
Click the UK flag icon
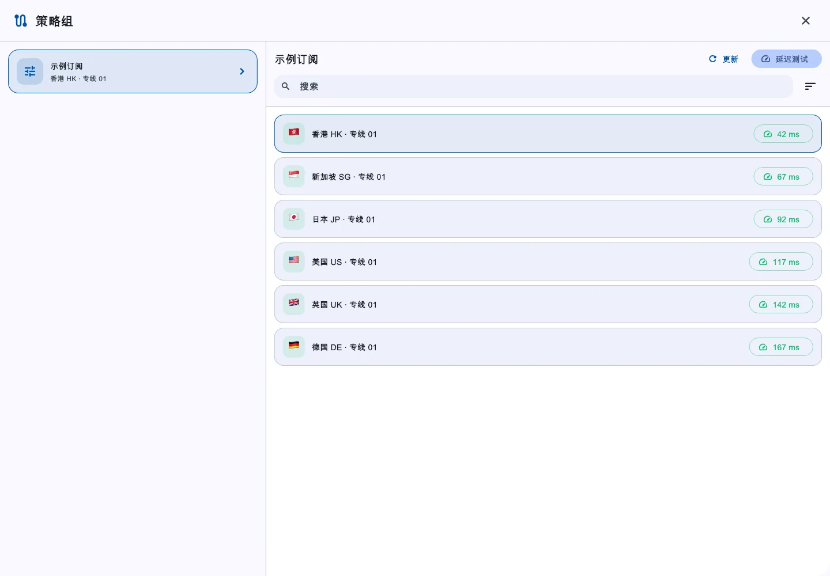pyautogui.click(x=294, y=304)
